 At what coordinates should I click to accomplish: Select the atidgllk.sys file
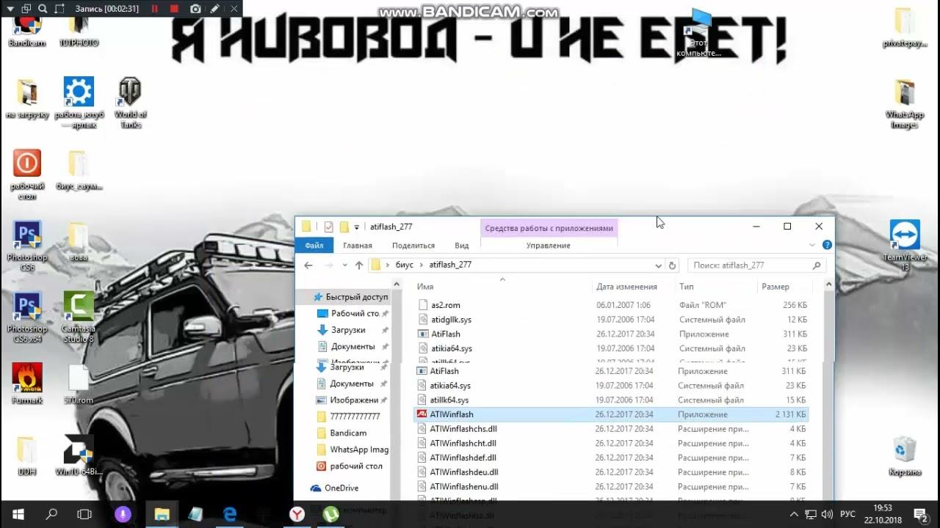tap(612, 320)
